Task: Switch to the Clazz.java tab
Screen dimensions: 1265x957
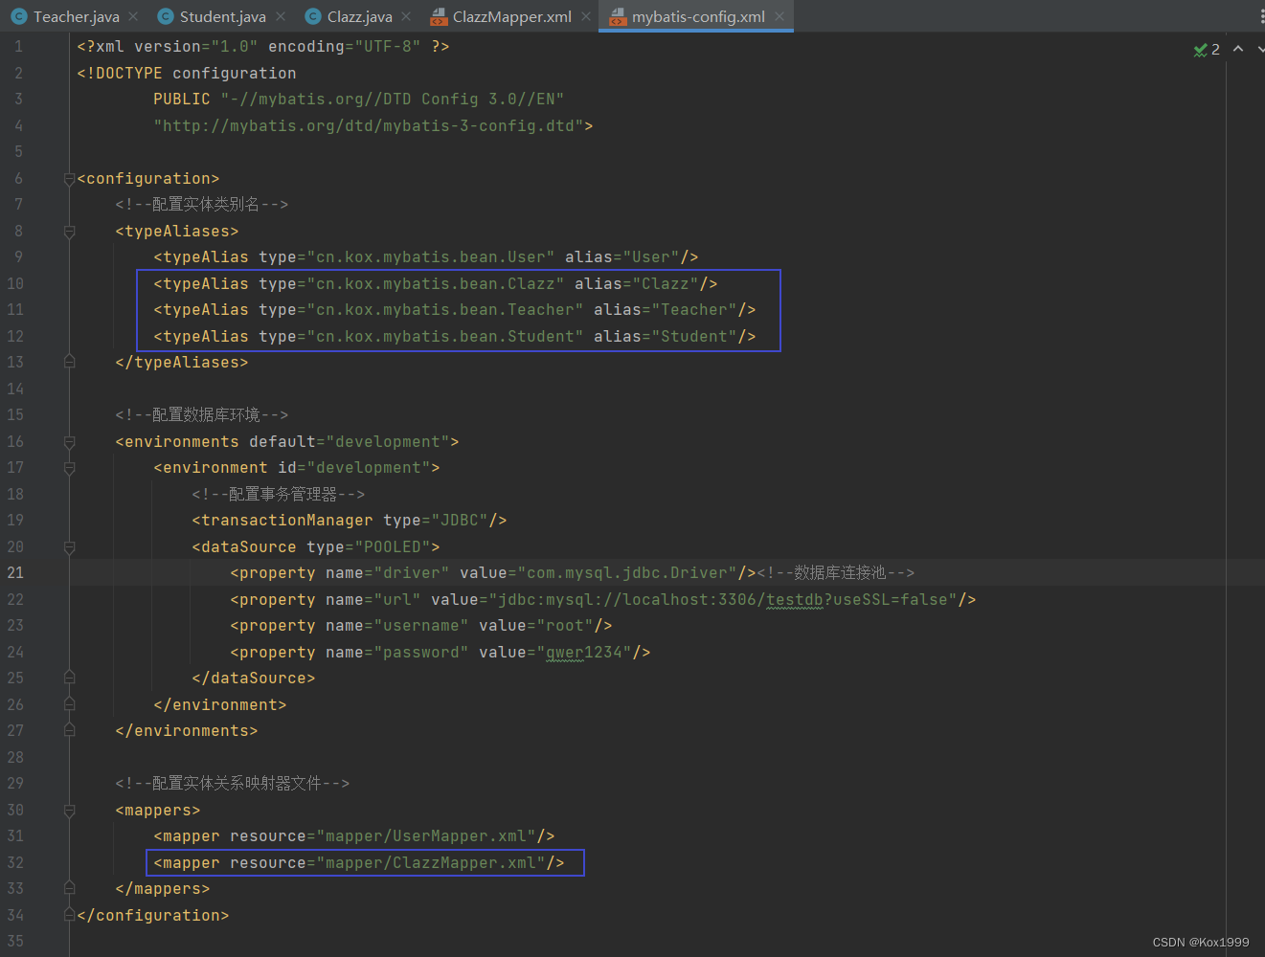Action: [x=359, y=16]
